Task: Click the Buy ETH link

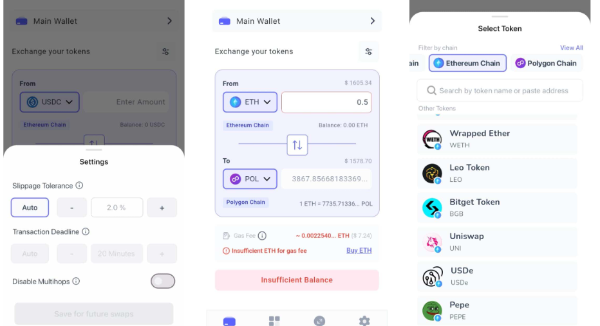Action: coord(359,250)
